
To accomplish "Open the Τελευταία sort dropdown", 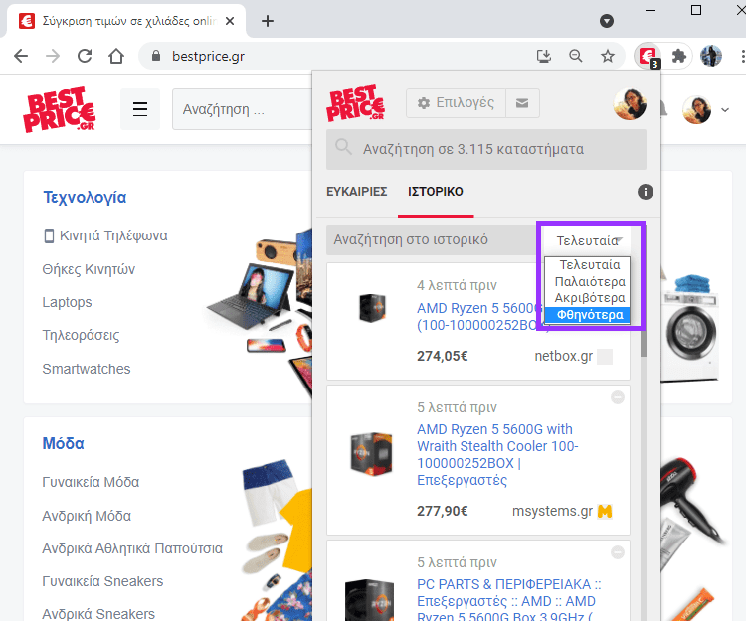I will 590,240.
